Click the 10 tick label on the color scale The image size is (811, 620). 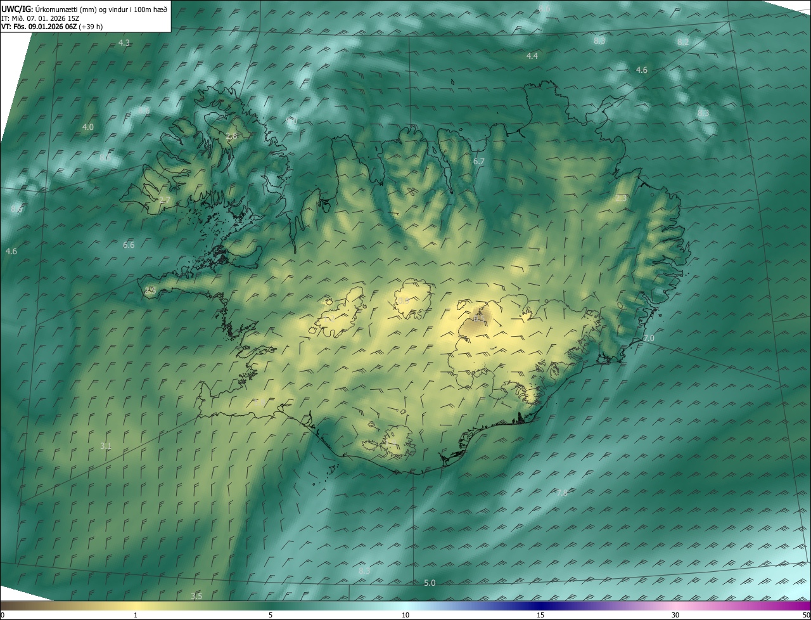point(405,615)
